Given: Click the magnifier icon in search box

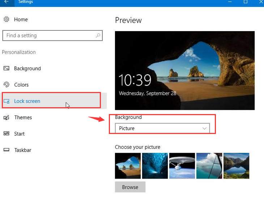Looking at the screenshot, I should (x=98, y=35).
